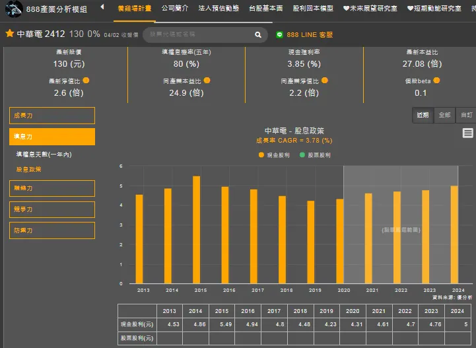This screenshot has width=476, height=348.
Task: Show info for 同產業本益比
Action: [207, 81]
